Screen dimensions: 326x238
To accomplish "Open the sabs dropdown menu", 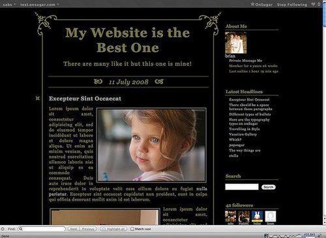I will (x=9, y=5).
